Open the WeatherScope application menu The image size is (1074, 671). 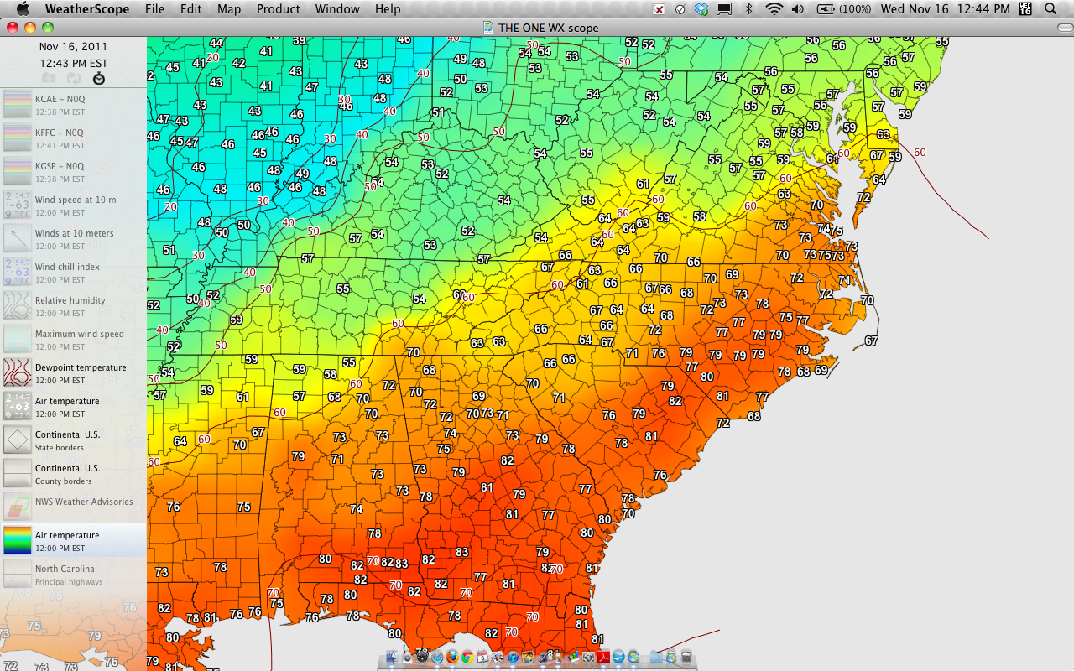point(87,9)
